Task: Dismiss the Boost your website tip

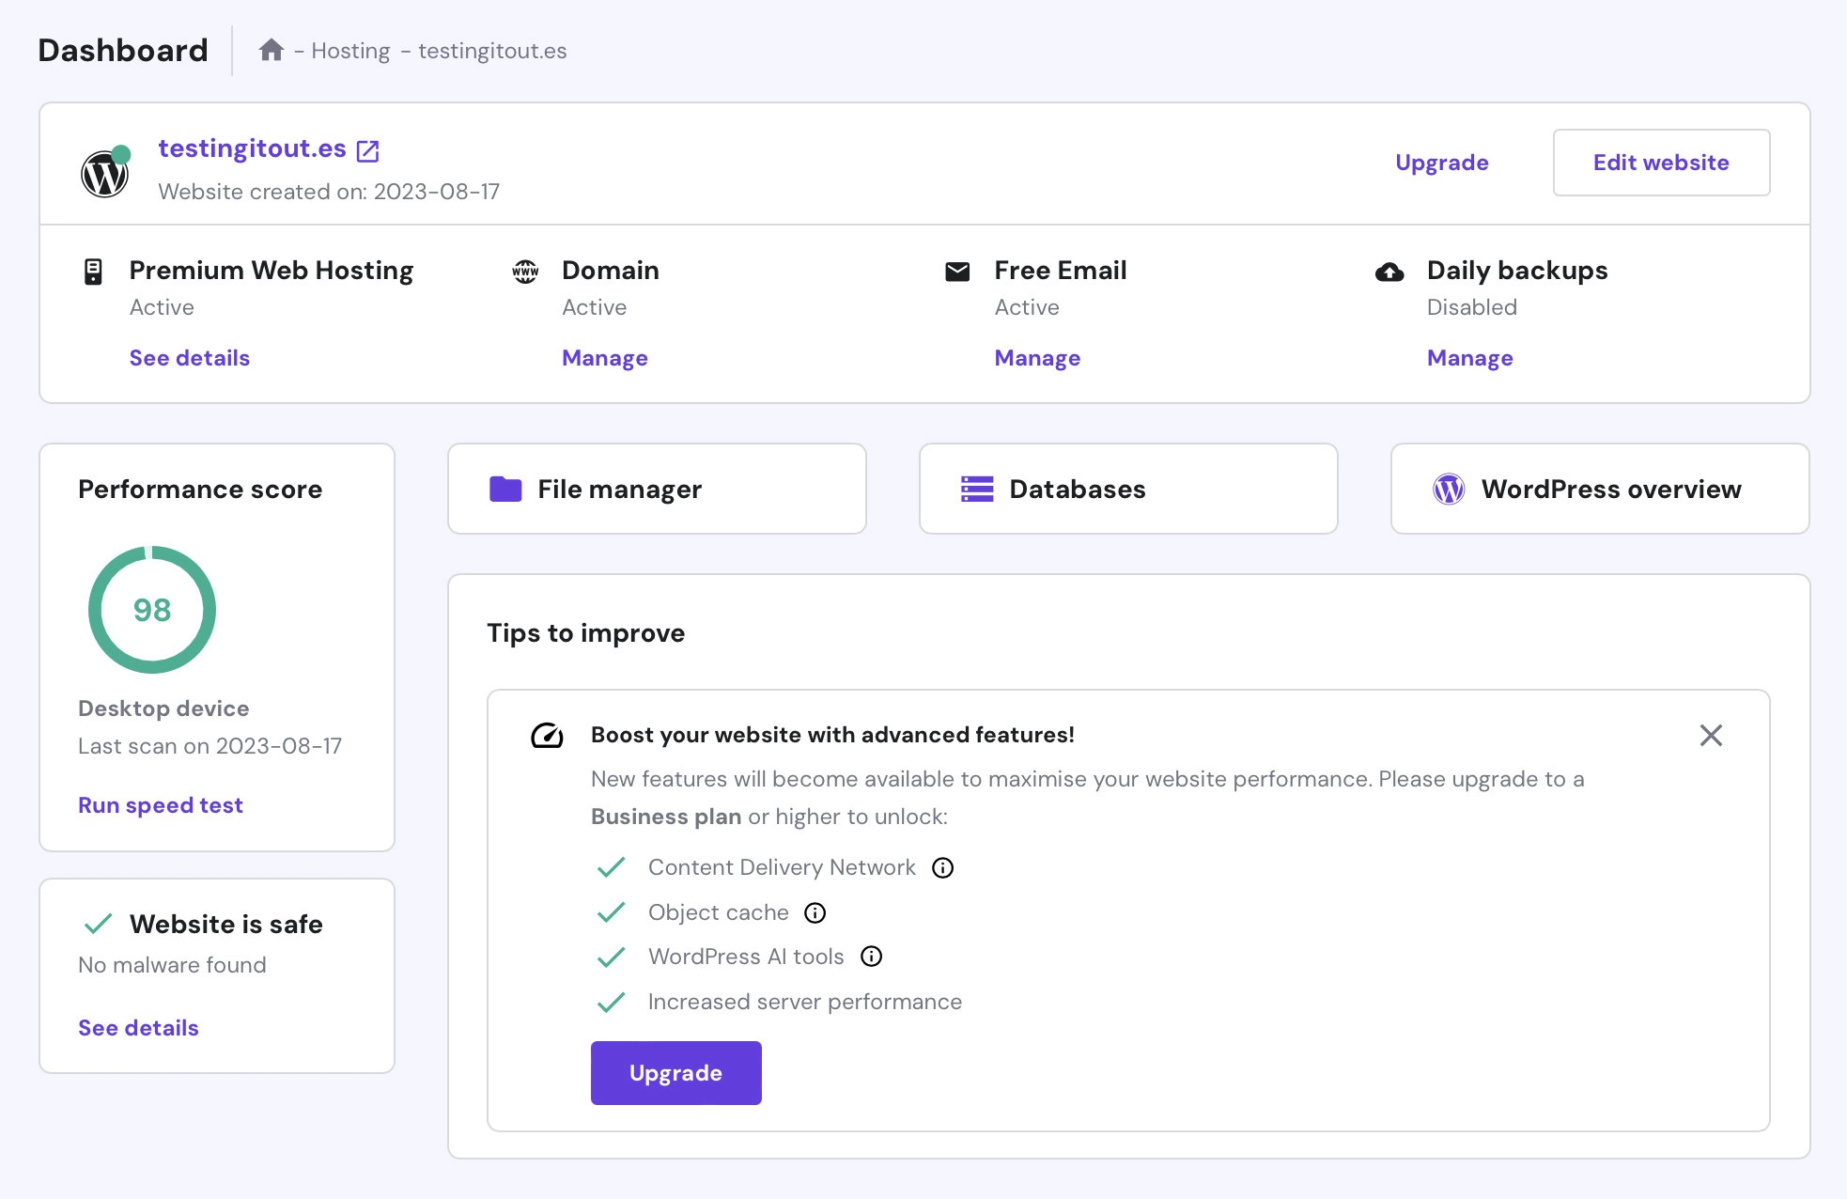Action: pyautogui.click(x=1711, y=735)
